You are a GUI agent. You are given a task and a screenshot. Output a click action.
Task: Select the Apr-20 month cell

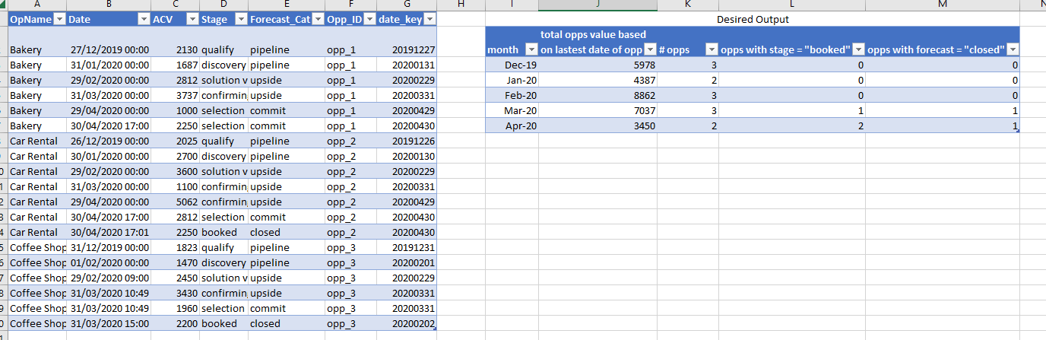click(x=512, y=126)
